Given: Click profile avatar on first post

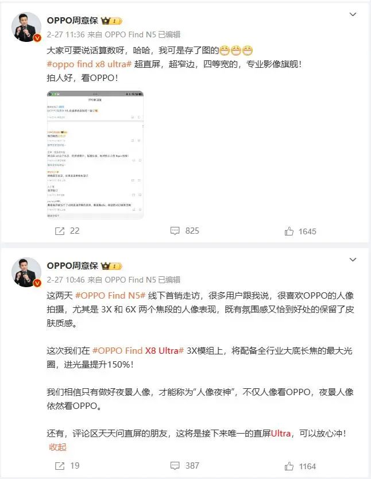Looking at the screenshot, I should pyautogui.click(x=26, y=27).
